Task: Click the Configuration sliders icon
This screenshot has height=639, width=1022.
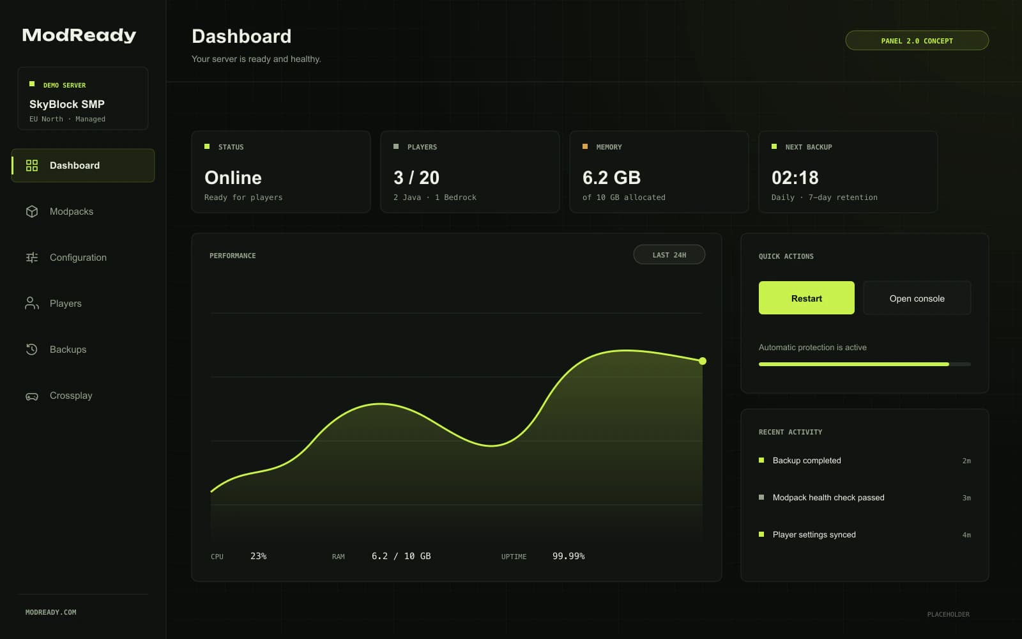Action: pos(32,258)
